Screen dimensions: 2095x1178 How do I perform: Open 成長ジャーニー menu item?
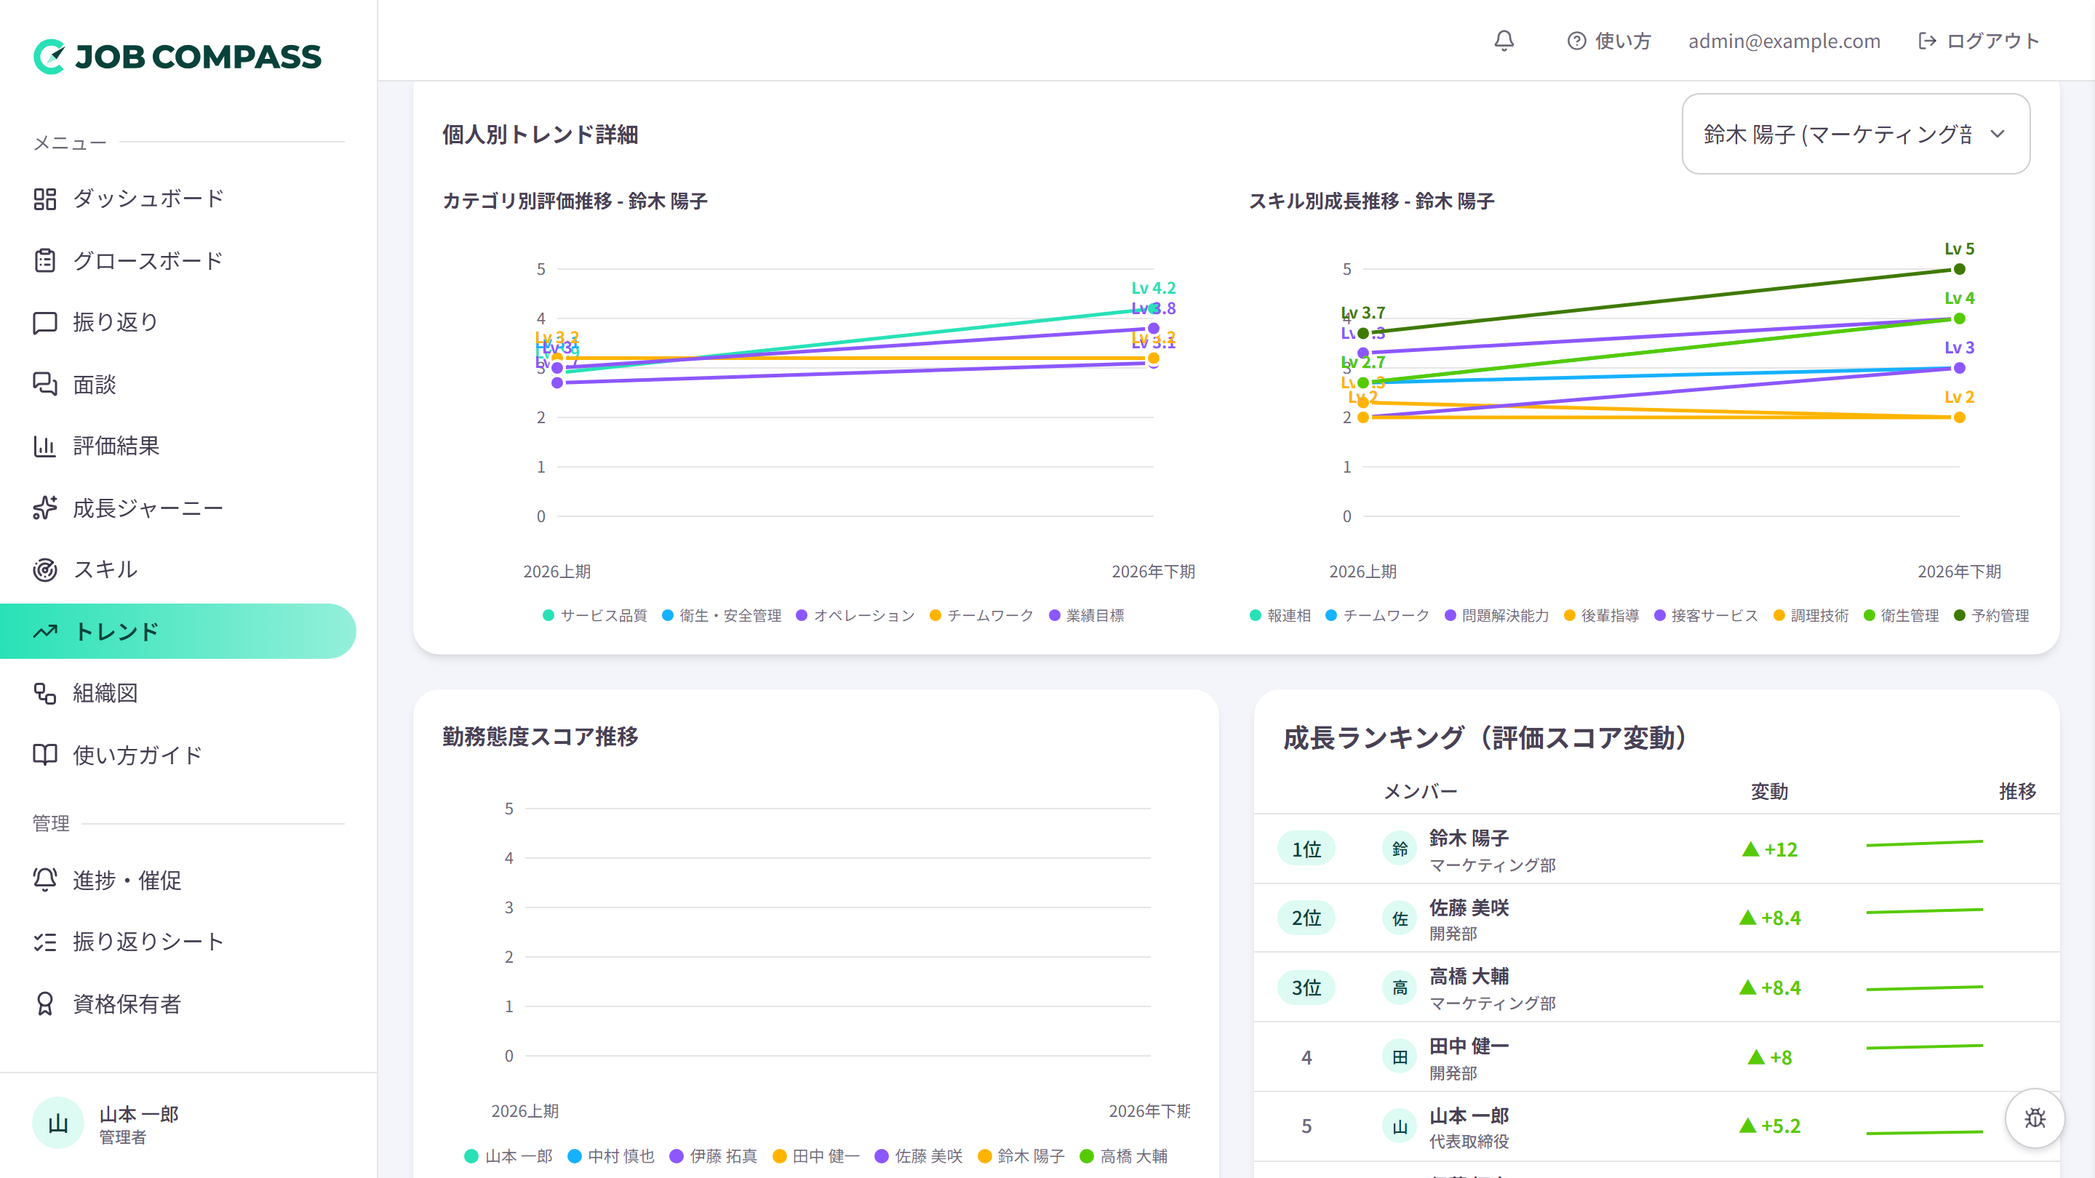178,508
